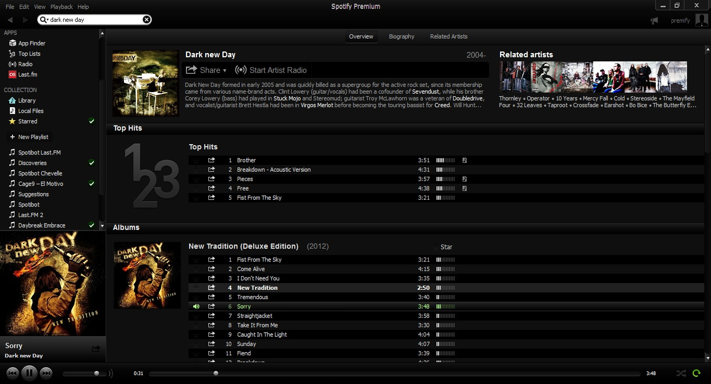Open the Share dropdown for the artist
The height and width of the screenshot is (384, 711).
206,70
